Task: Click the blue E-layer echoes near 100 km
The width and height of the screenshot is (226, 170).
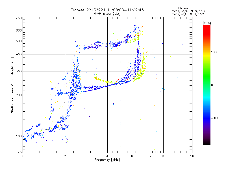Action: 33,132
